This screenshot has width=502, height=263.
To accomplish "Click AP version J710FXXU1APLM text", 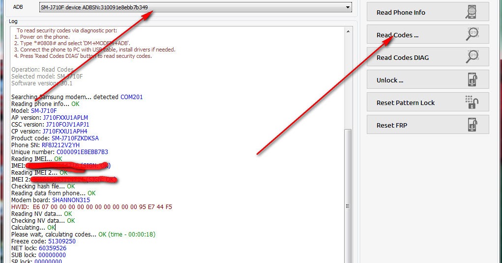I will pyautogui.click(x=65, y=118).
